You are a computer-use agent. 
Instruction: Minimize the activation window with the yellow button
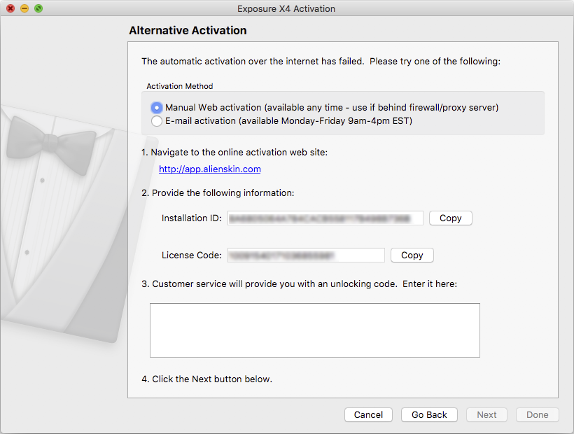coord(24,8)
